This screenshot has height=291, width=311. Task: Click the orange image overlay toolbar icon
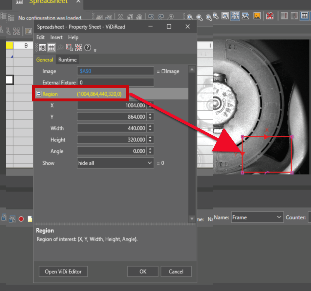(x=257, y=16)
